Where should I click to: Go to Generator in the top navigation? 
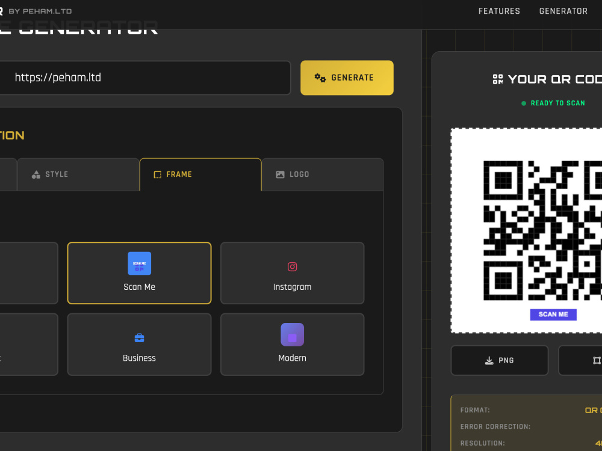[x=563, y=11]
